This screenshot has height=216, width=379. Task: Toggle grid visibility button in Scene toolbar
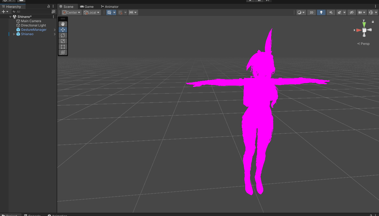pos(109,12)
